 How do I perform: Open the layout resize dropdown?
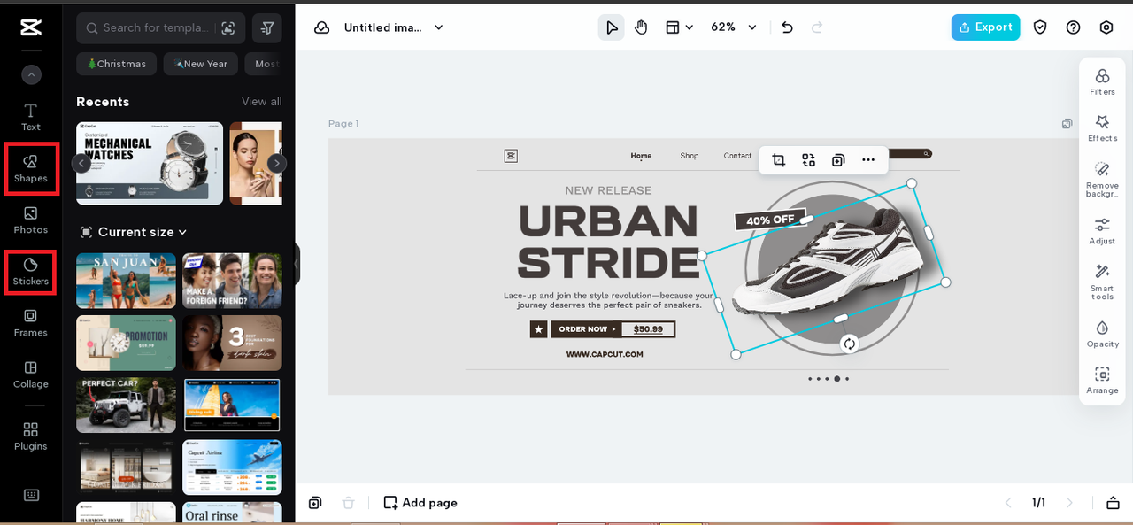coord(679,27)
